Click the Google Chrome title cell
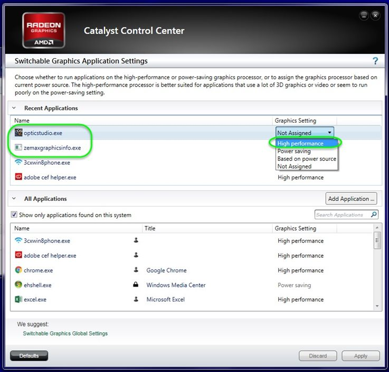Viewport: 389px width, 372px height. [166, 270]
